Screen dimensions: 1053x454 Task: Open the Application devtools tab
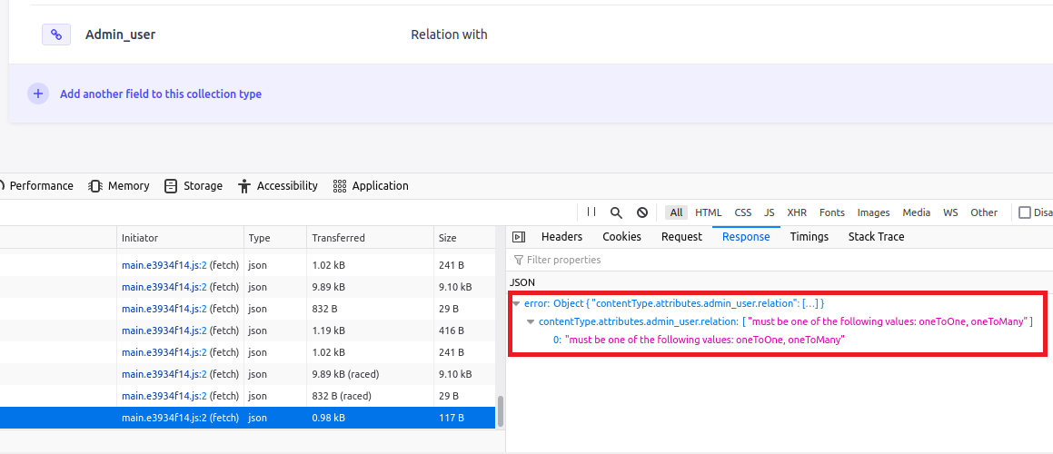point(371,186)
